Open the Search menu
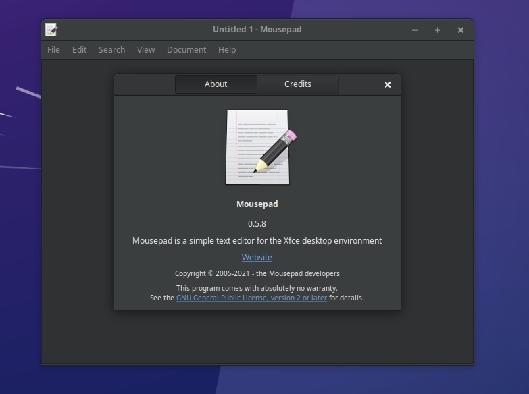The image size is (529, 394). [x=111, y=49]
